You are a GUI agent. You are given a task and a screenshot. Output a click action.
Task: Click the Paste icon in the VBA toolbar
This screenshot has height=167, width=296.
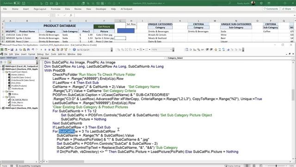[x=24, y=50]
